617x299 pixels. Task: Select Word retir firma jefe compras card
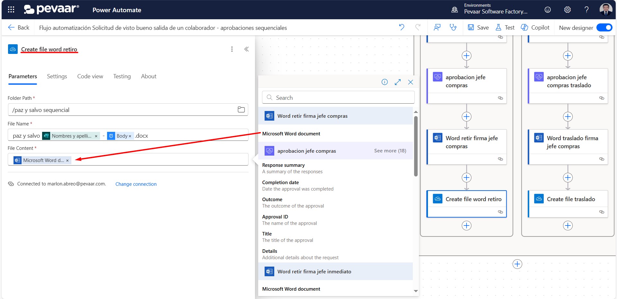[x=467, y=147]
